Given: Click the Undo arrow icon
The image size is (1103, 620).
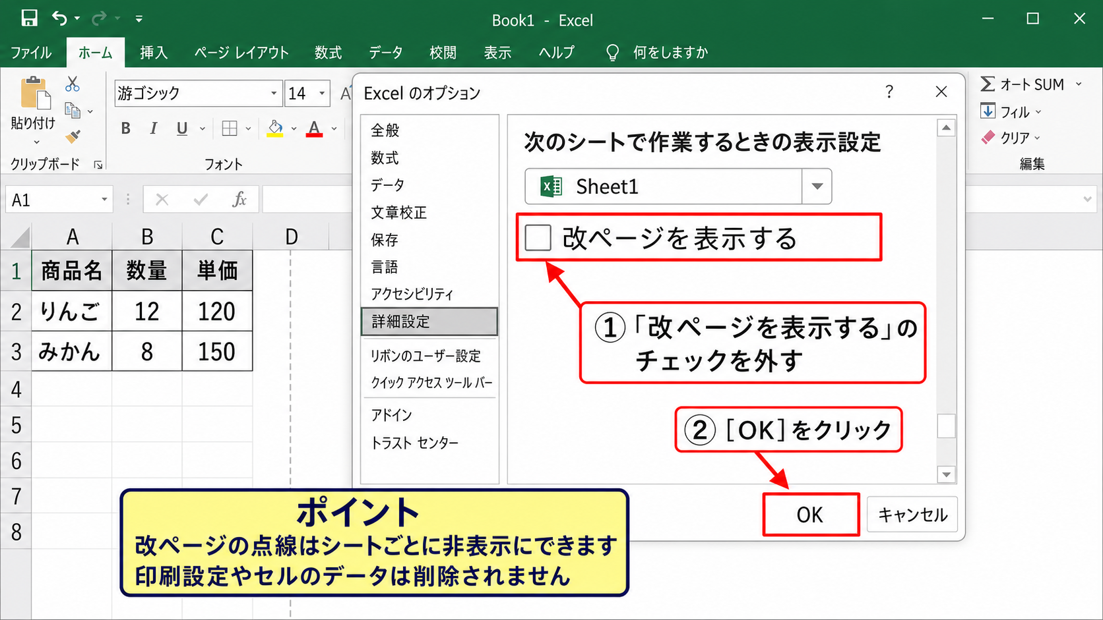Looking at the screenshot, I should [59, 18].
